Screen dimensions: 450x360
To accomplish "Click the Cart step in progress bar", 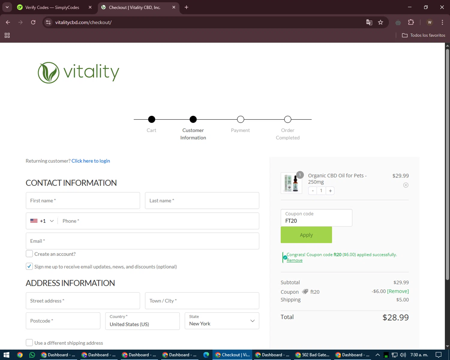I will (x=151, y=119).
